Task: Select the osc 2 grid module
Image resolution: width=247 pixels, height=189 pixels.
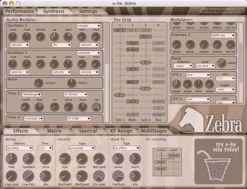Action: click(146, 37)
